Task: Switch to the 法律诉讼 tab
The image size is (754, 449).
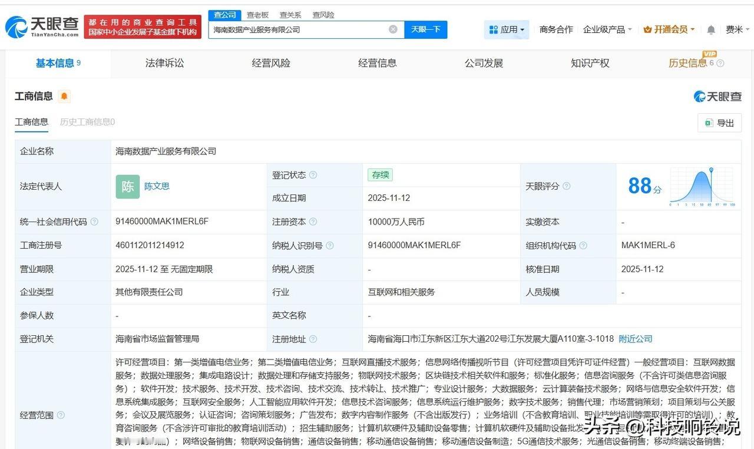Action: [x=164, y=63]
